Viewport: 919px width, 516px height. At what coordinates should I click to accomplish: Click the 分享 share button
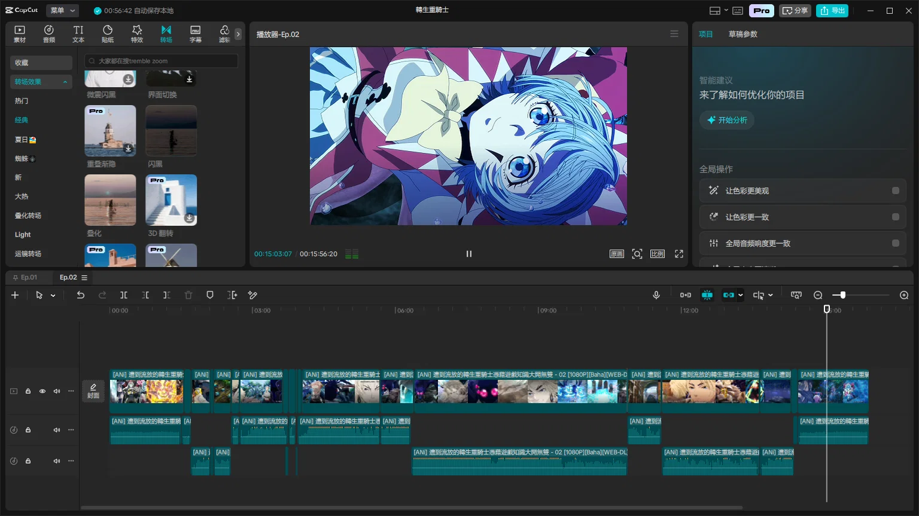[795, 11]
